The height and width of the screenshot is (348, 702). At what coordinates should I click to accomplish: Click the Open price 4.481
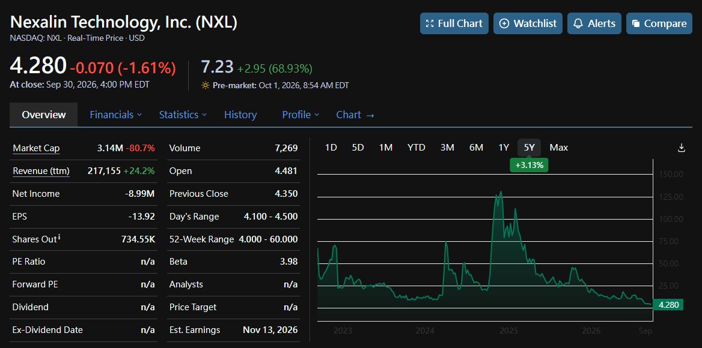287,170
